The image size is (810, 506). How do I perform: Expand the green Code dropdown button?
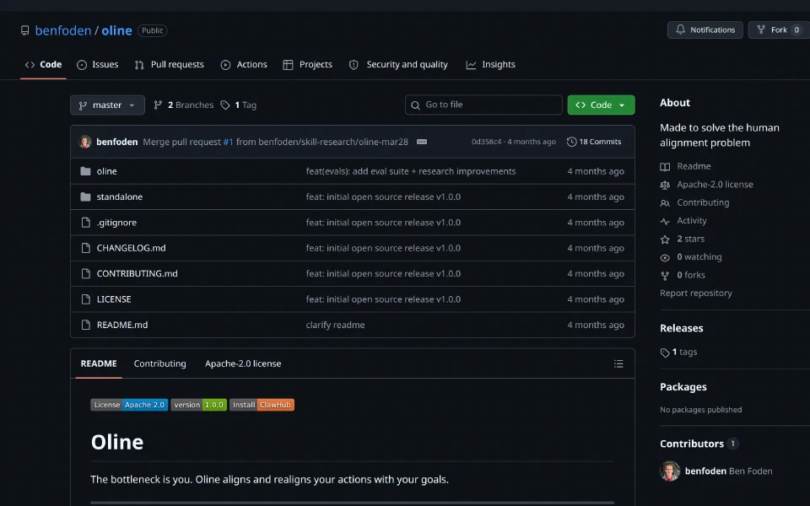[x=601, y=105]
